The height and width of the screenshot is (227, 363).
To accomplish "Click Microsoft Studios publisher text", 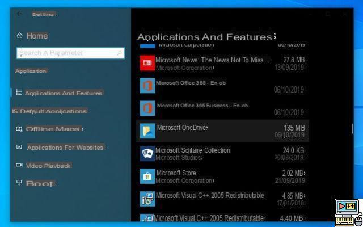I will click(x=179, y=158).
